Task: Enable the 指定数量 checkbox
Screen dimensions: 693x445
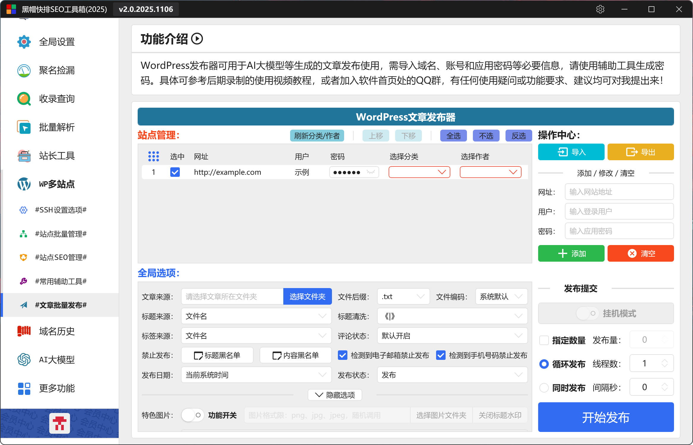Action: [x=544, y=340]
